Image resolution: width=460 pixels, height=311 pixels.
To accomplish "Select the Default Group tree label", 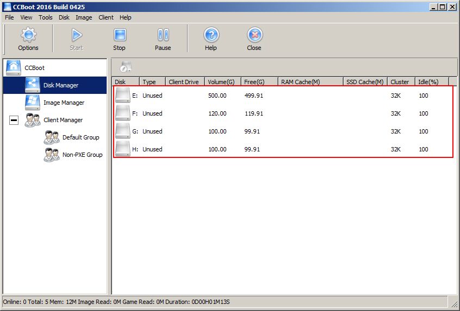I will (80, 137).
